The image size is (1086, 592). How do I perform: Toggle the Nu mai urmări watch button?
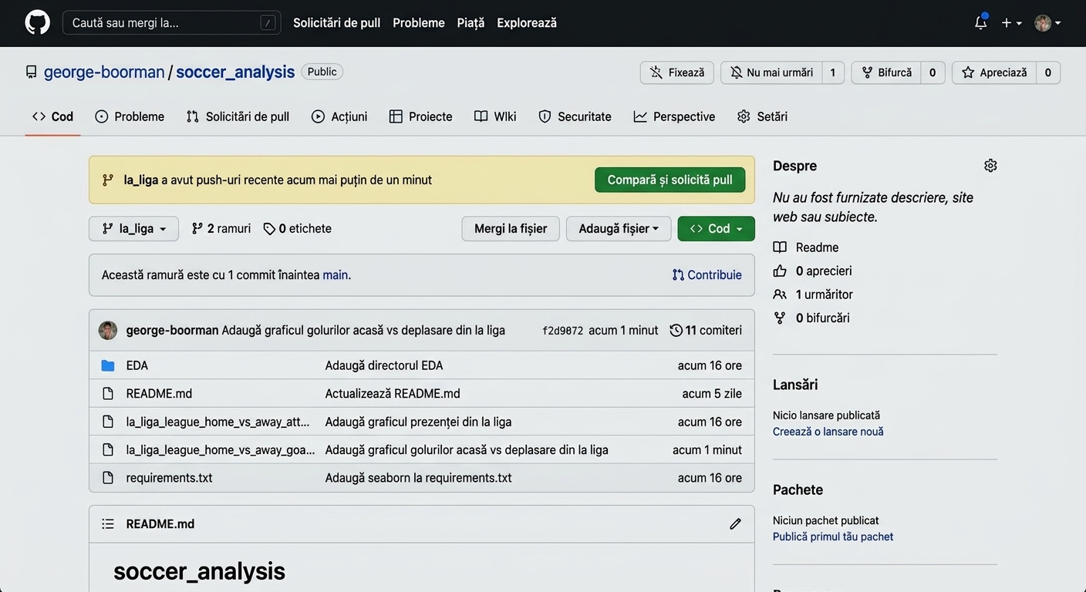771,72
